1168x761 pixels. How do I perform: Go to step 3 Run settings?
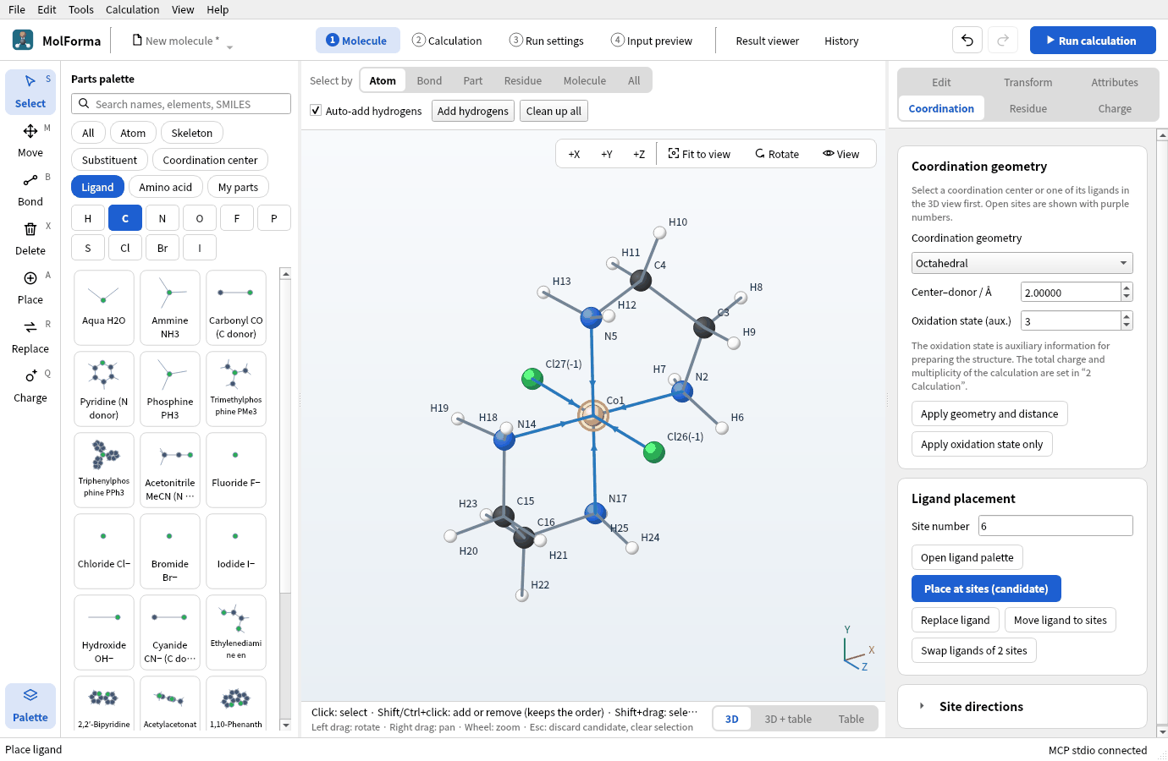(547, 41)
